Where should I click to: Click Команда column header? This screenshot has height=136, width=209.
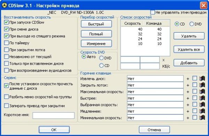click(153, 23)
